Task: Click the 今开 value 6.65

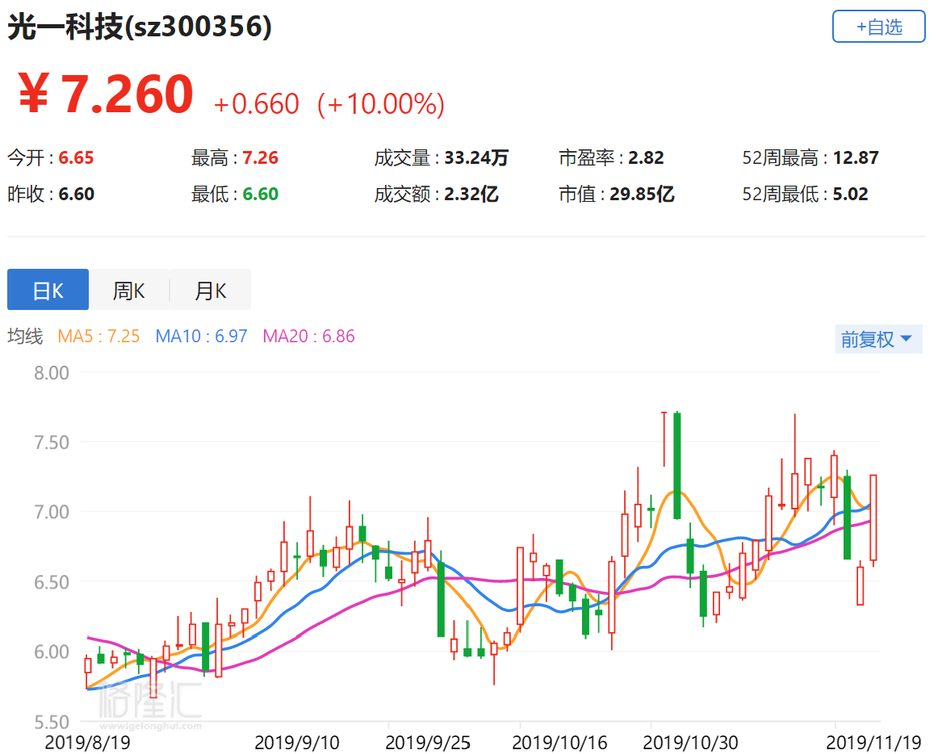Action: coord(76,158)
